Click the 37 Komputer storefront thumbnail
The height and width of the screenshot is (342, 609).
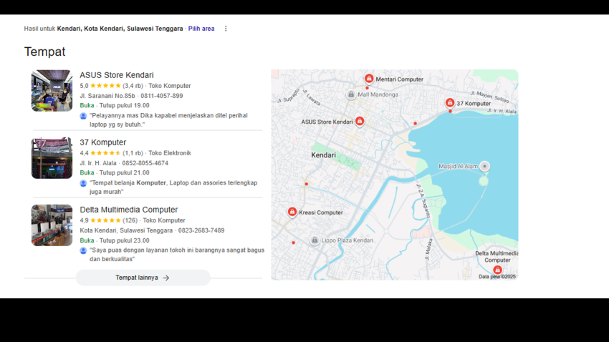tap(52, 158)
